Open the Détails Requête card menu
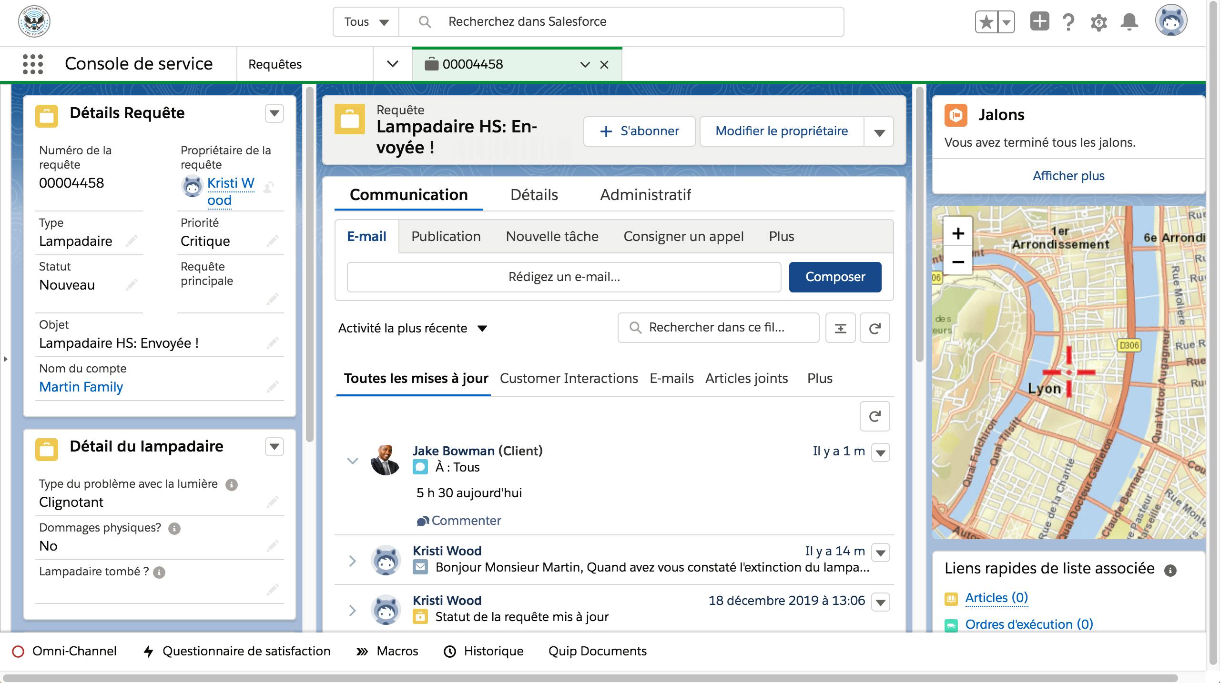This screenshot has width=1220, height=683. click(x=274, y=113)
